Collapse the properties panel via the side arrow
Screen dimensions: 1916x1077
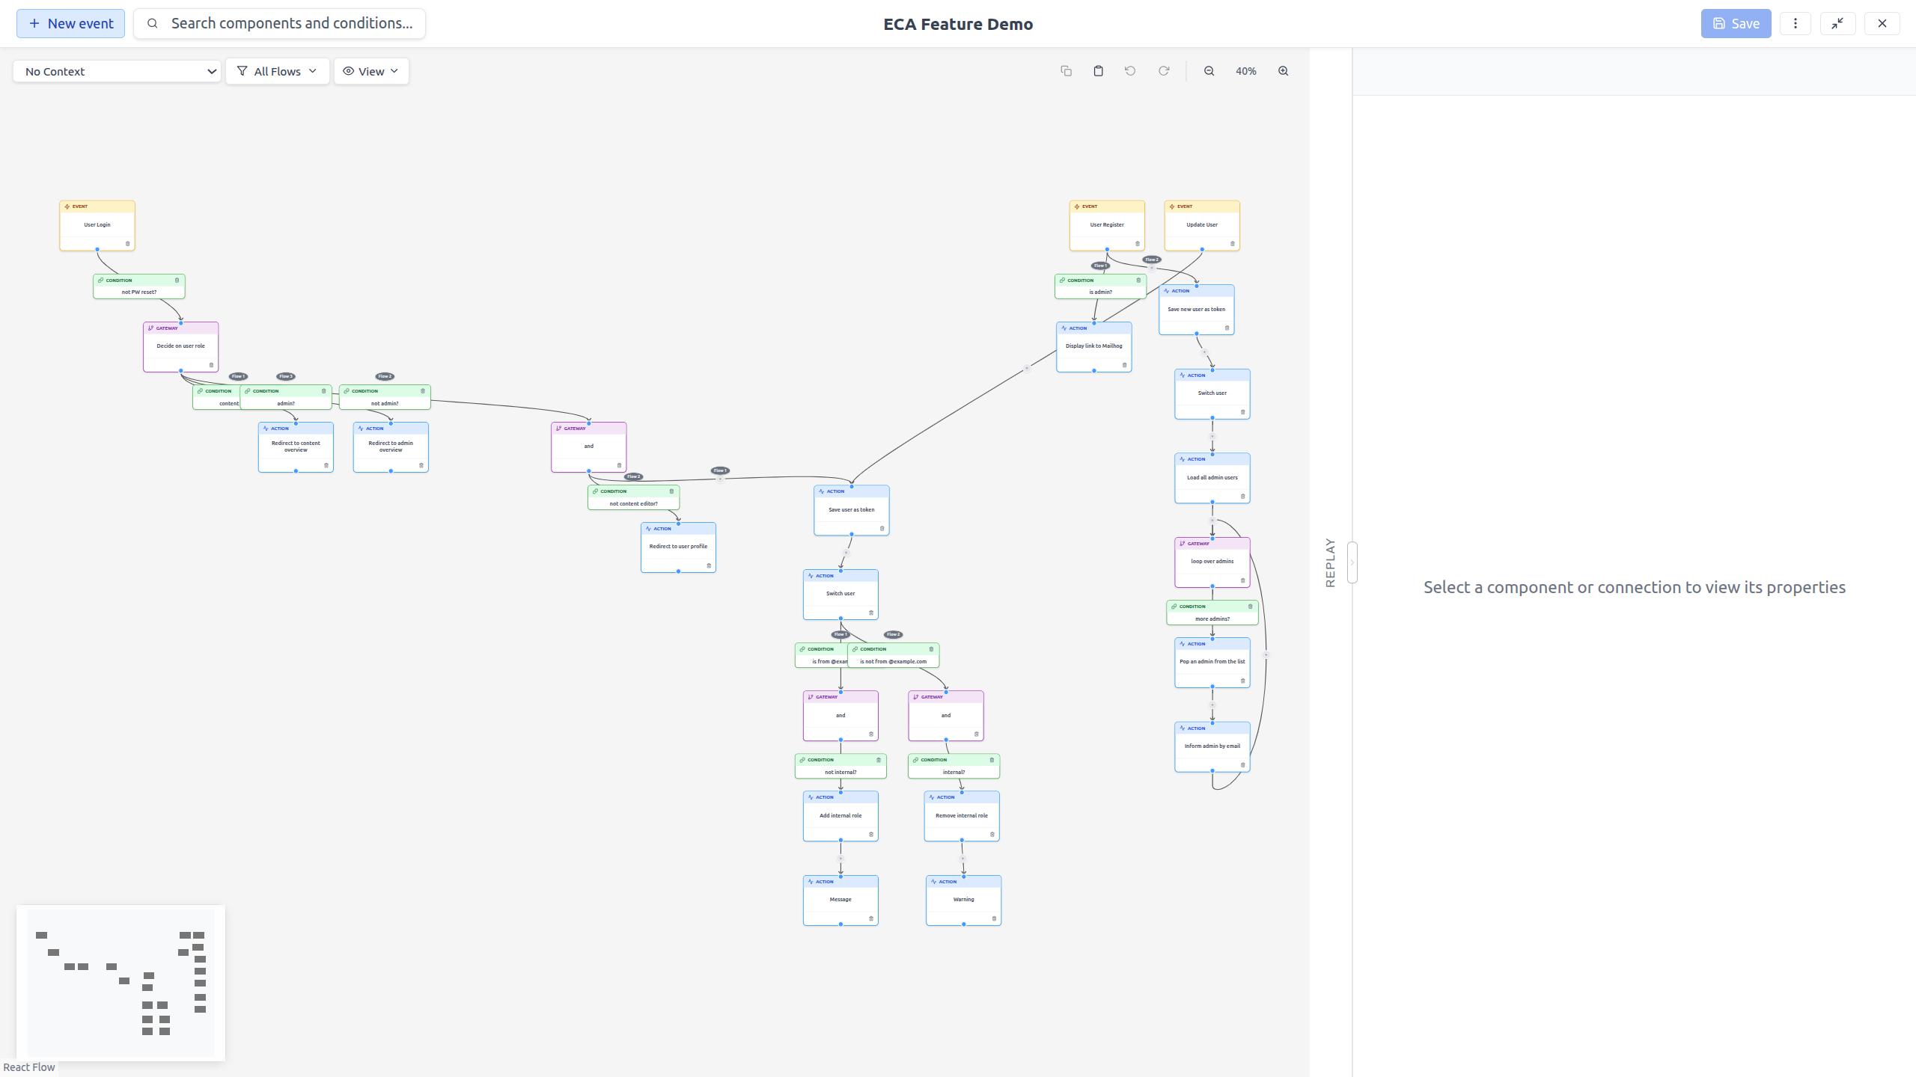click(1352, 563)
